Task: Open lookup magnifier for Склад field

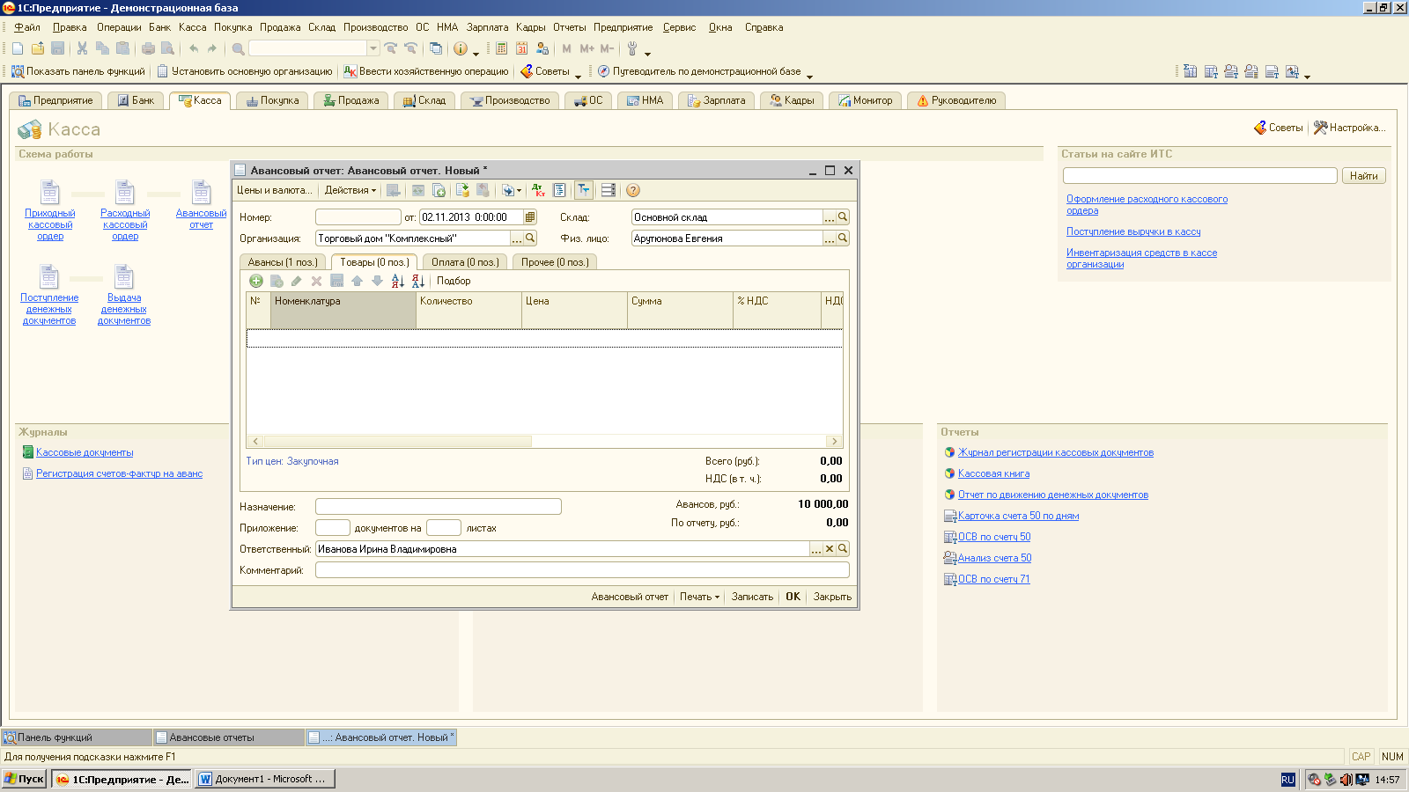Action: [x=843, y=217]
